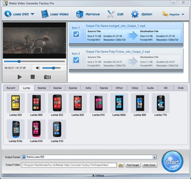Open the Video tab
This screenshot has height=179, width=191.
[x=135, y=88]
